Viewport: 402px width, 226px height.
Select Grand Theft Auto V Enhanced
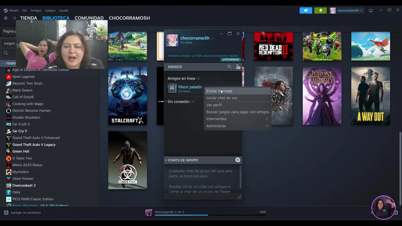[x=36, y=138]
